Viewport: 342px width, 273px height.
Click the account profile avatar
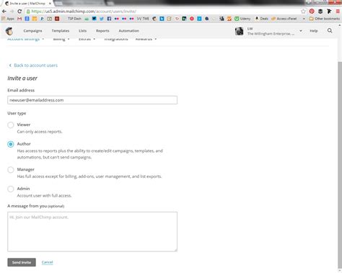pos(239,31)
